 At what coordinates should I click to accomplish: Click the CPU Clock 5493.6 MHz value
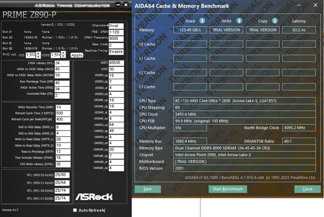point(245,114)
